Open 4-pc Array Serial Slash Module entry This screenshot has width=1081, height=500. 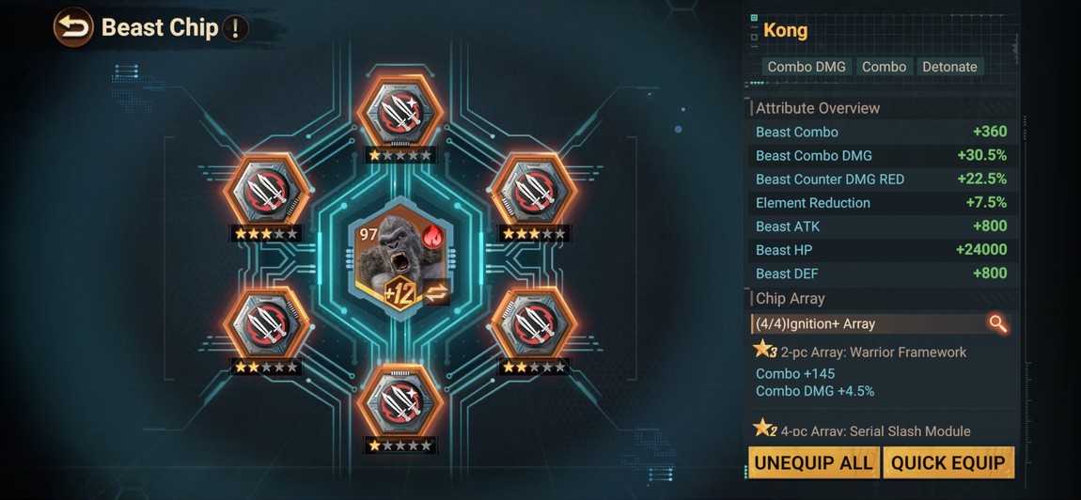[875, 431]
